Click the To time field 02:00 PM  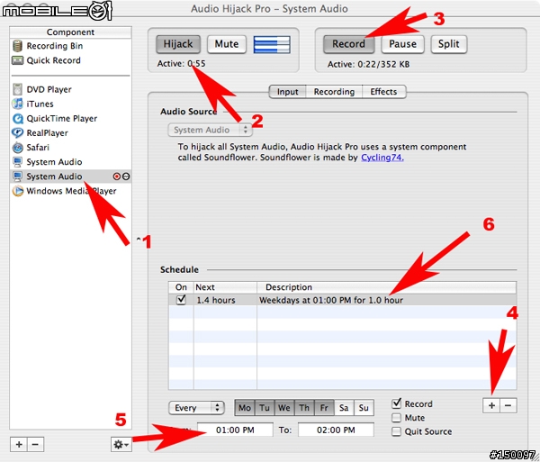click(336, 430)
